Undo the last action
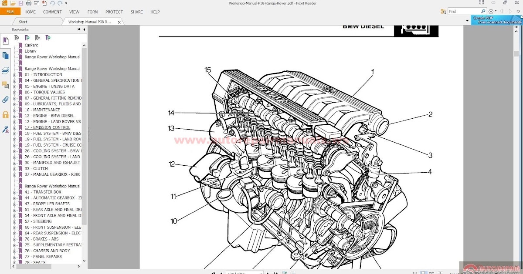Screen dimensions: 523x274 coord(52,3)
